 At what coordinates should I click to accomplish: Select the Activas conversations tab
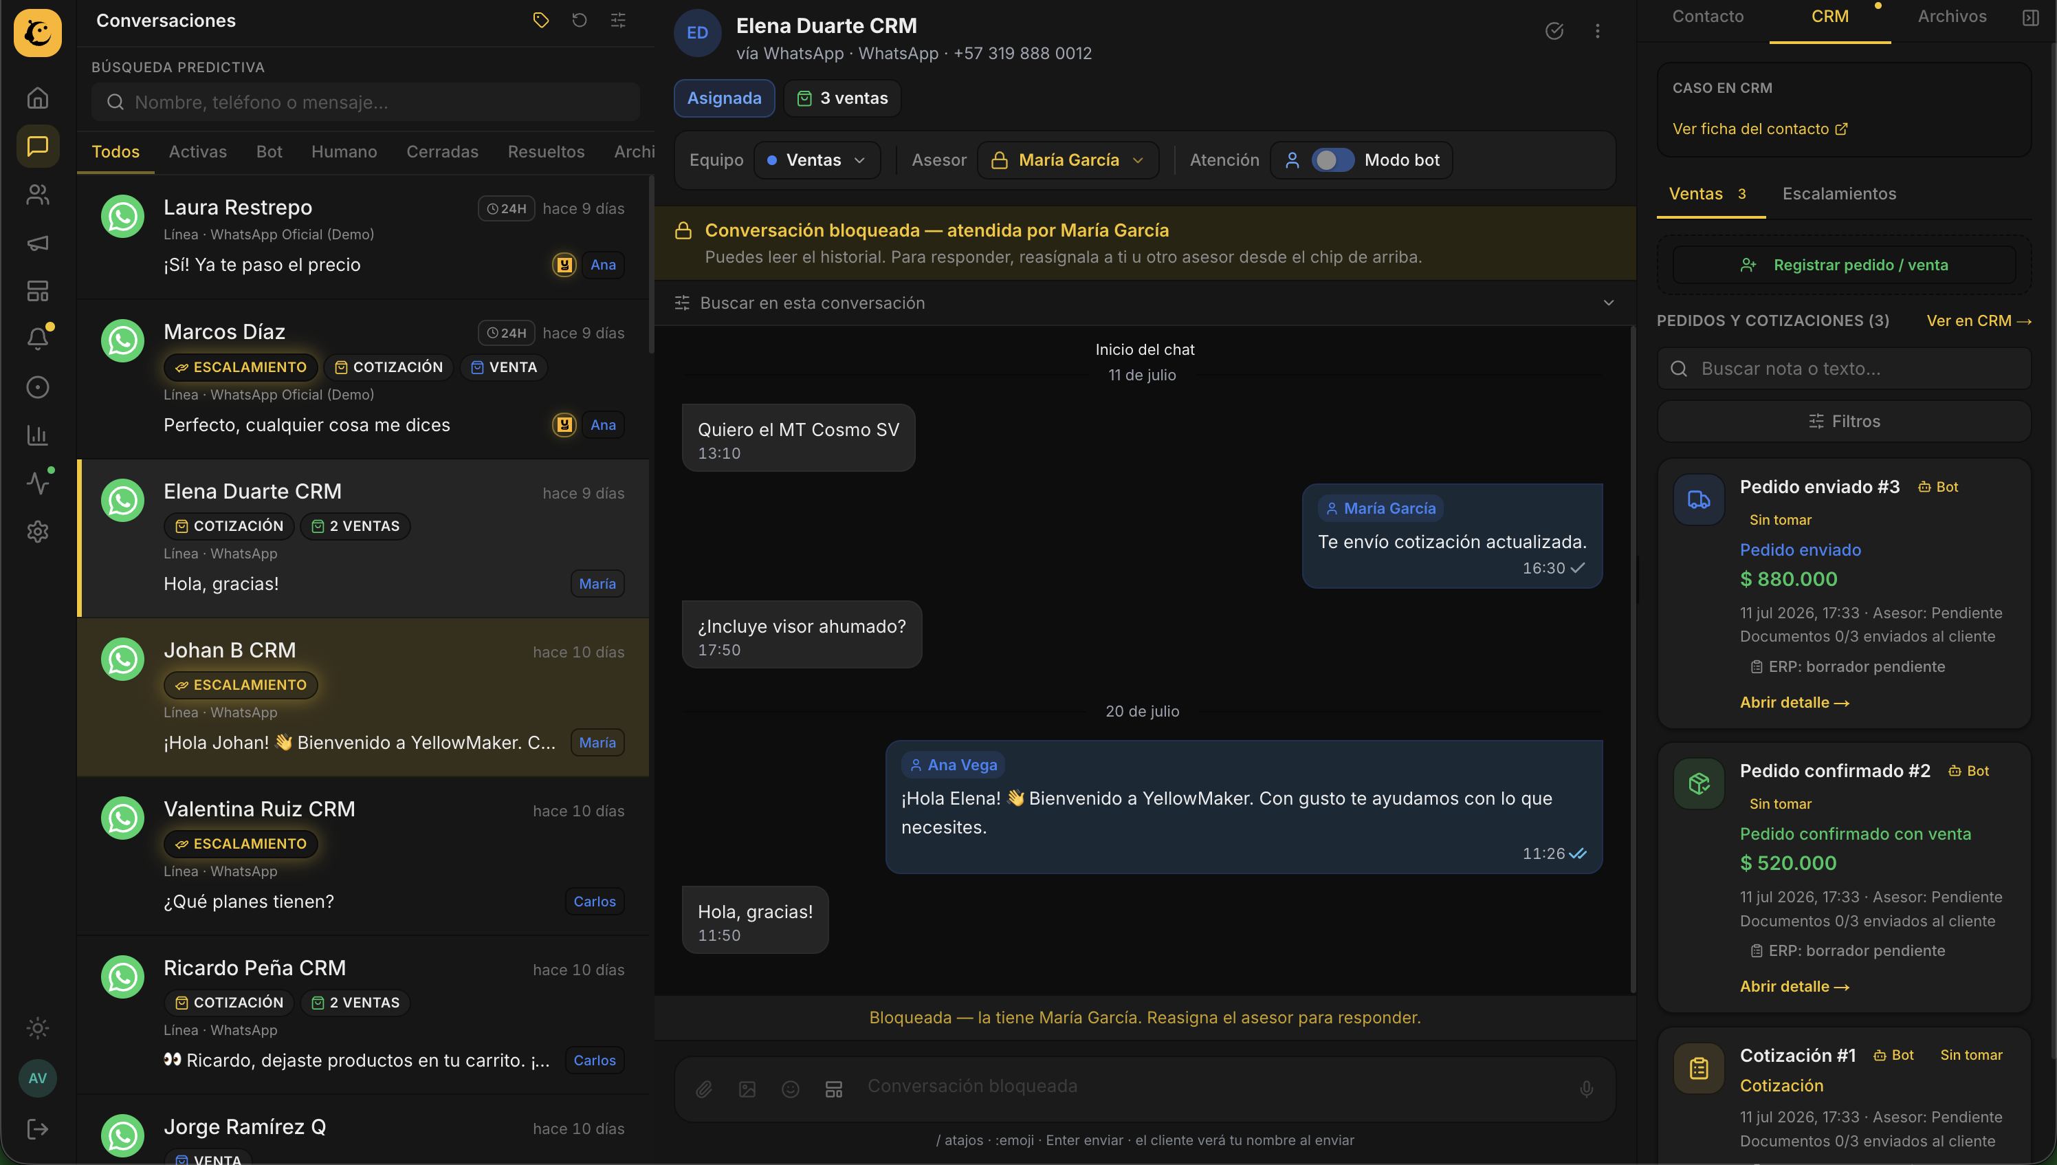[x=197, y=152]
